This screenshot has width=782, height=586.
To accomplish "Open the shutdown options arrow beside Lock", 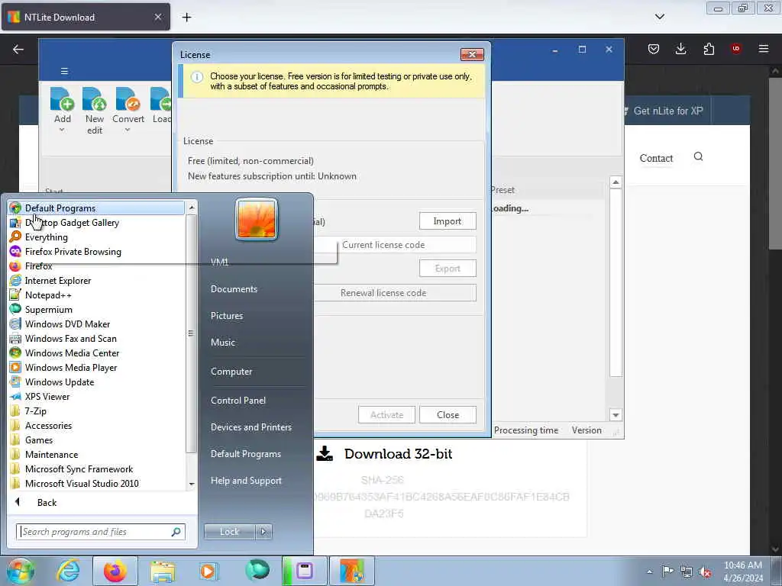I will pos(263,532).
